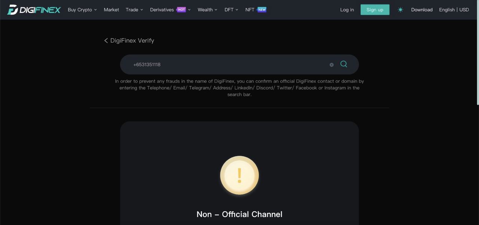This screenshot has width=479, height=225.
Task: Toggle light/dark theme with sun icon
Action: [400, 10]
